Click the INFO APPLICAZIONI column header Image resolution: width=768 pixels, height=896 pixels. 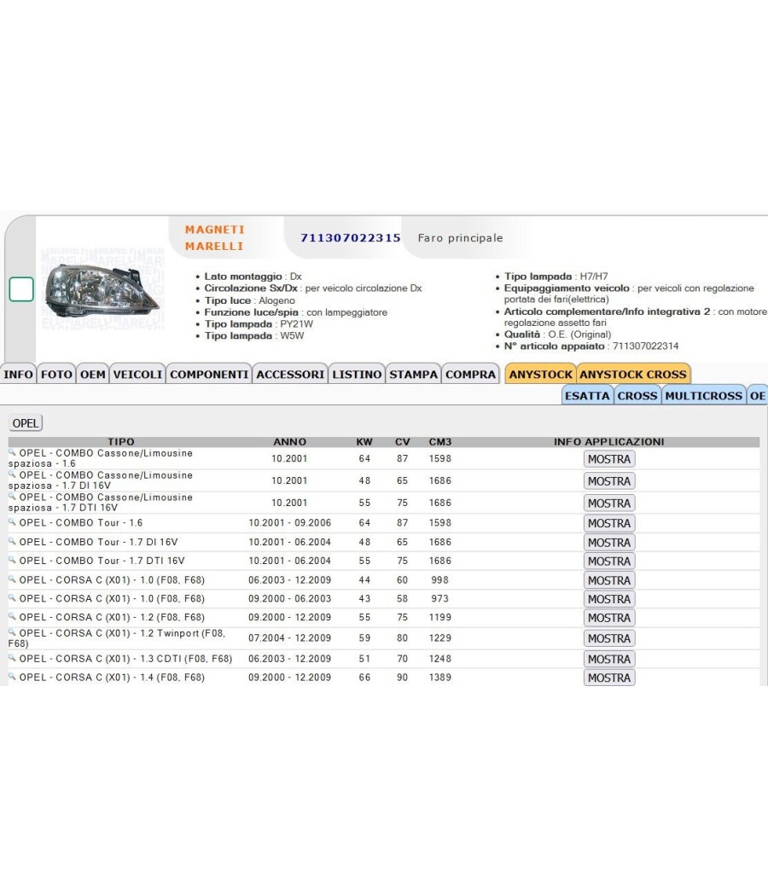[609, 442]
